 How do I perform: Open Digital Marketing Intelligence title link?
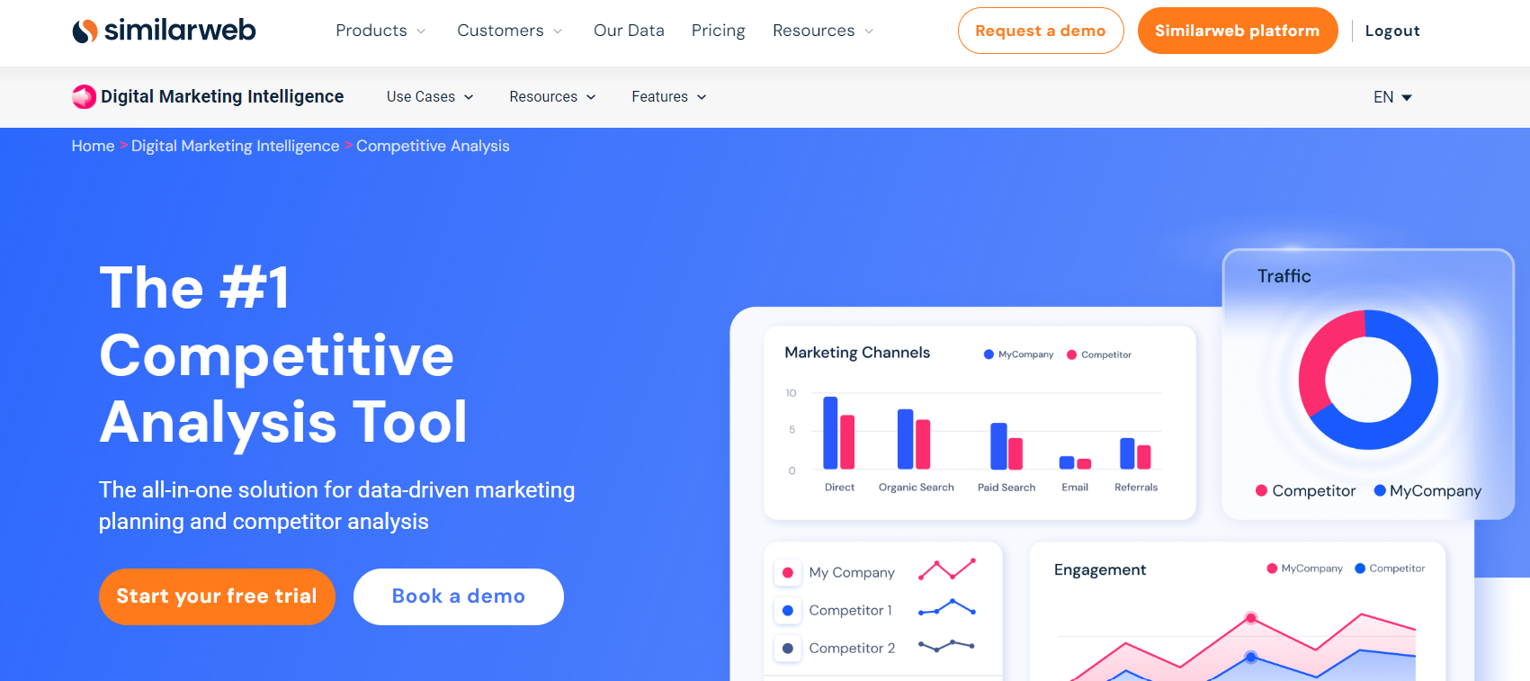pyautogui.click(x=222, y=96)
